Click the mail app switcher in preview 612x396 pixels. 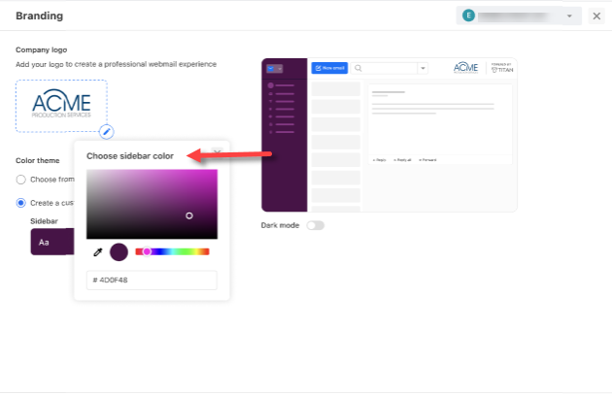click(274, 69)
